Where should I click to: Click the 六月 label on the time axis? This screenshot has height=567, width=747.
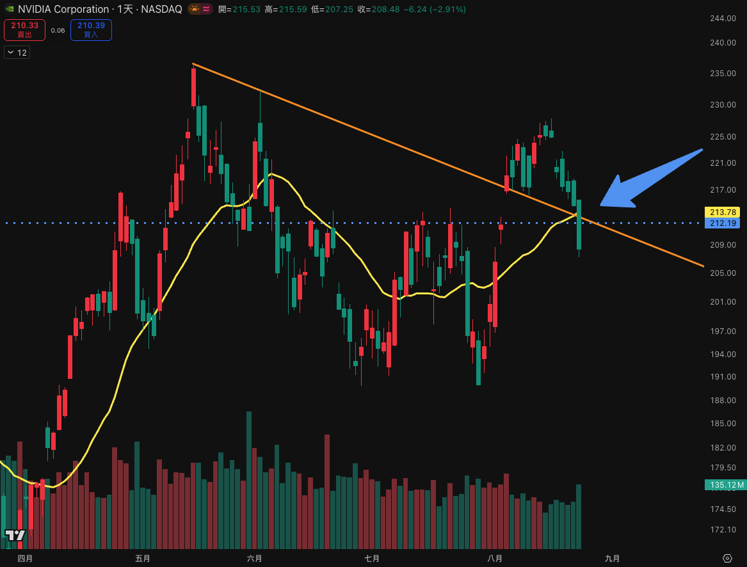coord(254,558)
